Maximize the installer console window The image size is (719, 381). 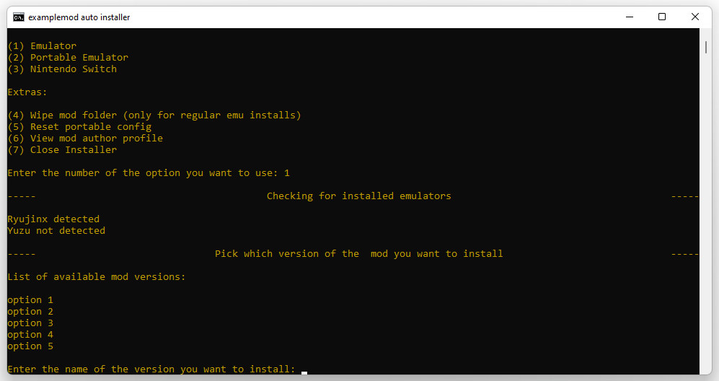click(661, 17)
